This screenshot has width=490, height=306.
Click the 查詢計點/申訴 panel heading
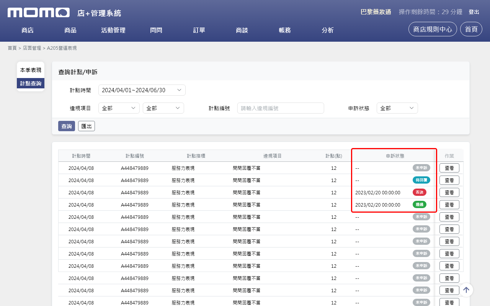78,72
